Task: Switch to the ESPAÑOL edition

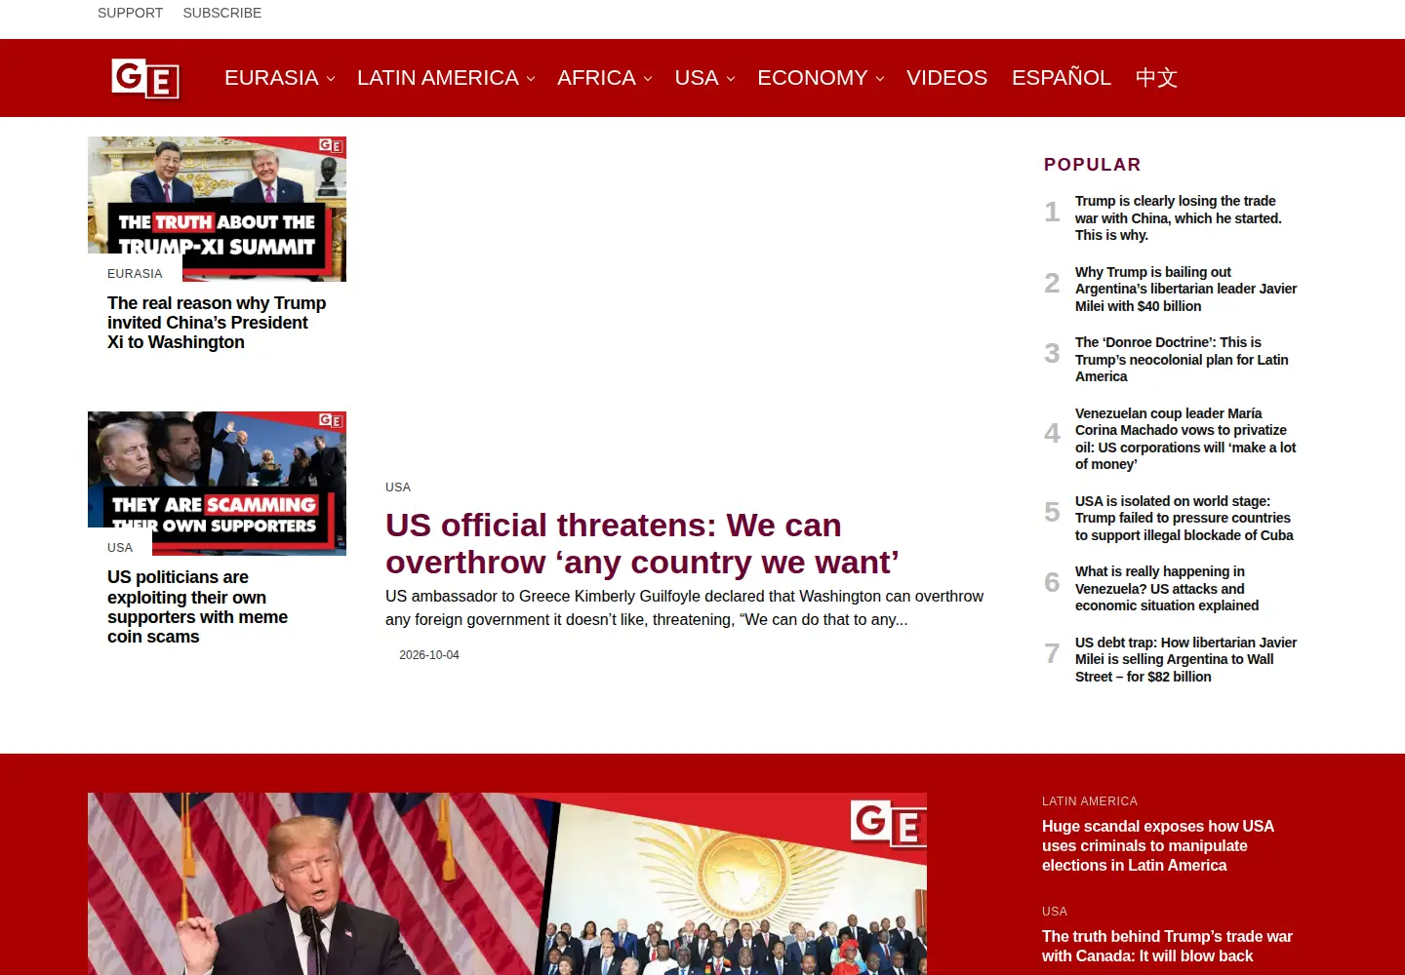Action: [x=1062, y=78]
